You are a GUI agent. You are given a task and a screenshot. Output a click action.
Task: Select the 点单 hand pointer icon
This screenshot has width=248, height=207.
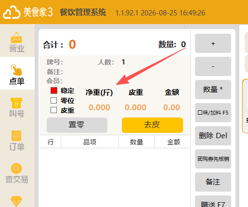(16, 70)
